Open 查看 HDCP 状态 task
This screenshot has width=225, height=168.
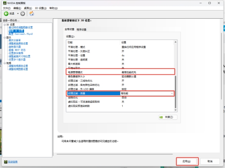pyautogui.click(x=17, y=50)
